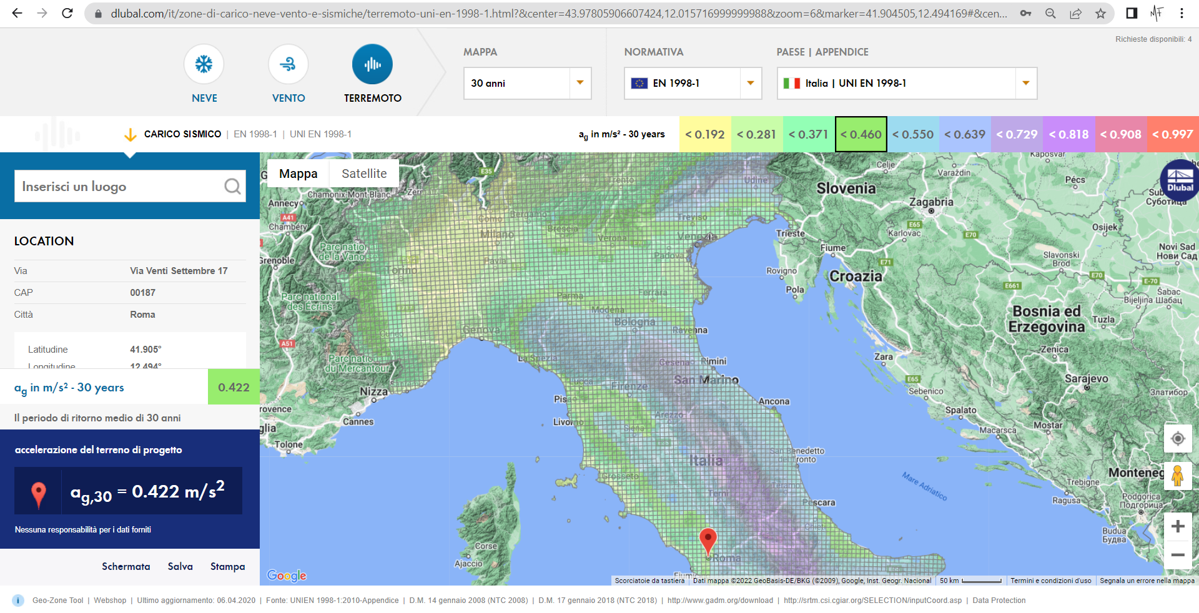The width and height of the screenshot is (1199, 613).
Task: Open the NORMATIVA EN 1998-1 dropdown
Action: (750, 83)
